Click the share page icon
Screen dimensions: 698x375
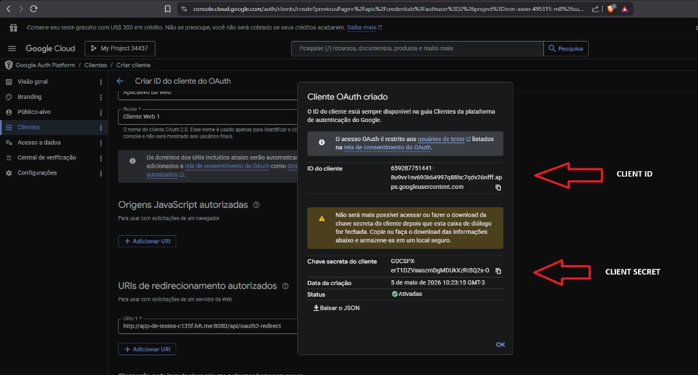pyautogui.click(x=595, y=9)
